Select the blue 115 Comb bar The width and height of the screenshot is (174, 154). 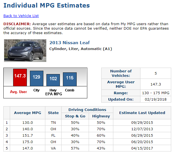[70, 79]
